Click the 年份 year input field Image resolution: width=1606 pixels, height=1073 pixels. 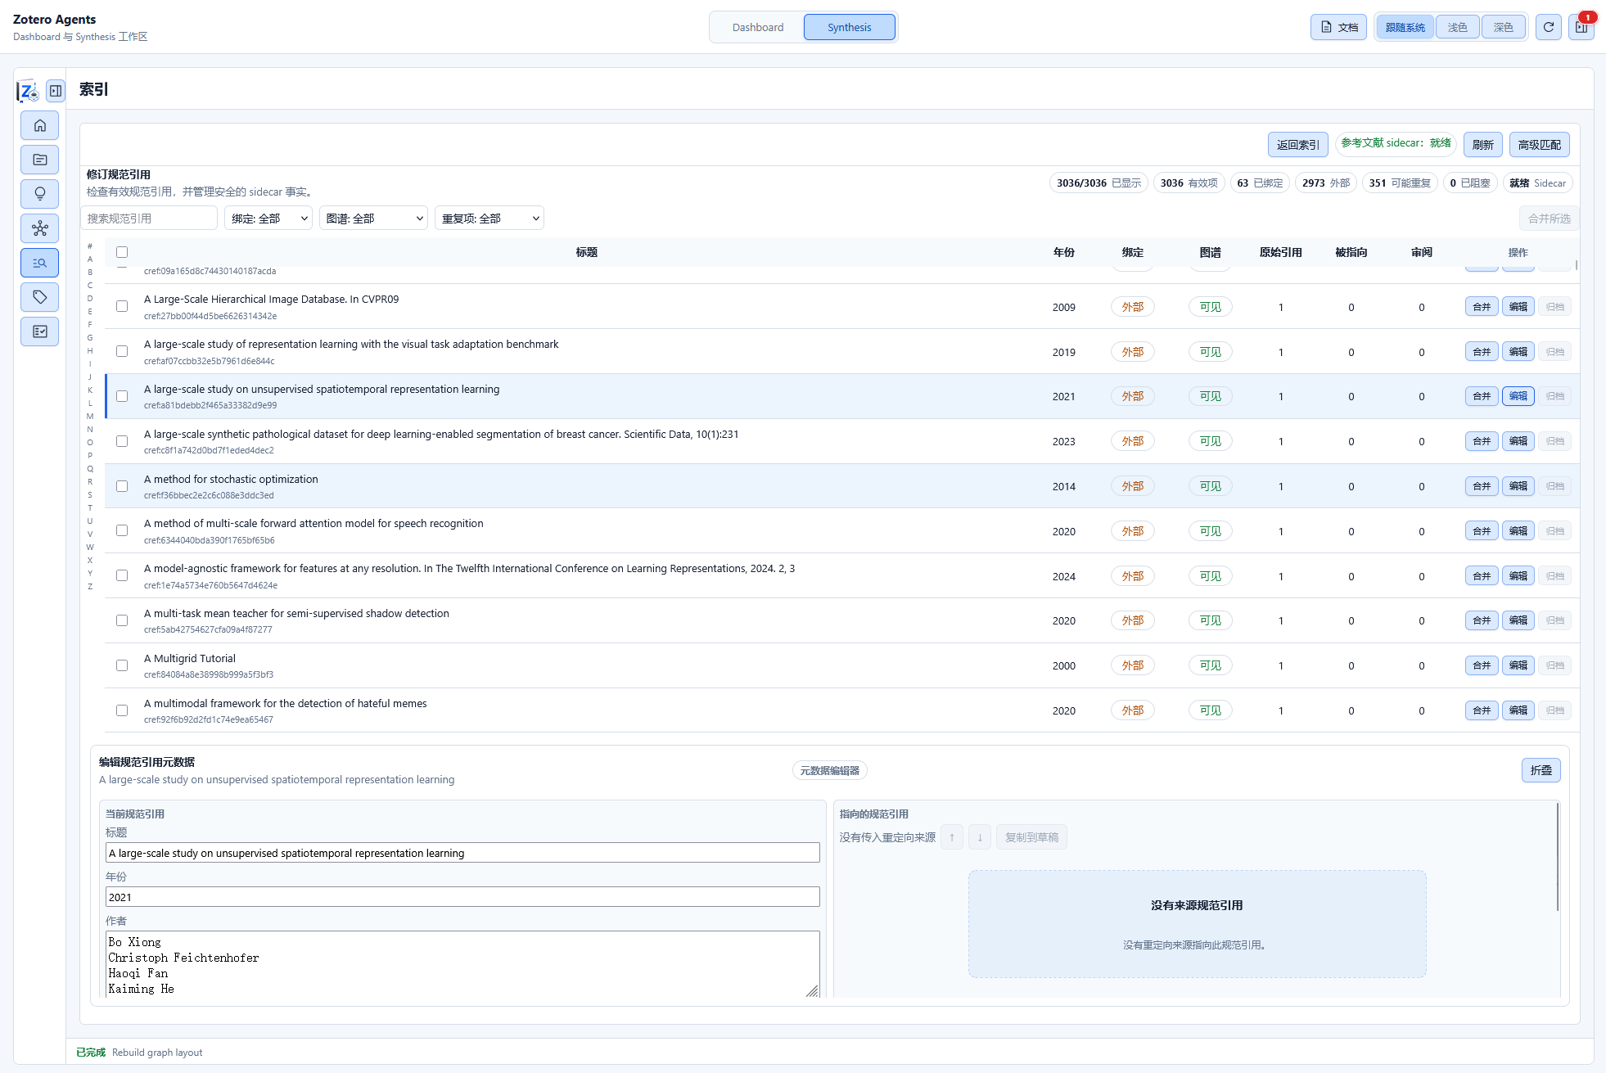pyautogui.click(x=462, y=897)
